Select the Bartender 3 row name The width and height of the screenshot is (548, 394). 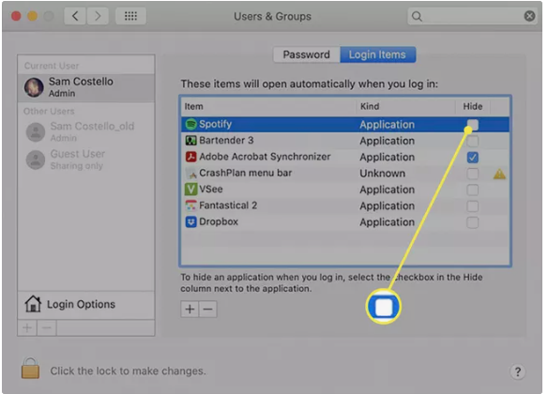click(226, 141)
